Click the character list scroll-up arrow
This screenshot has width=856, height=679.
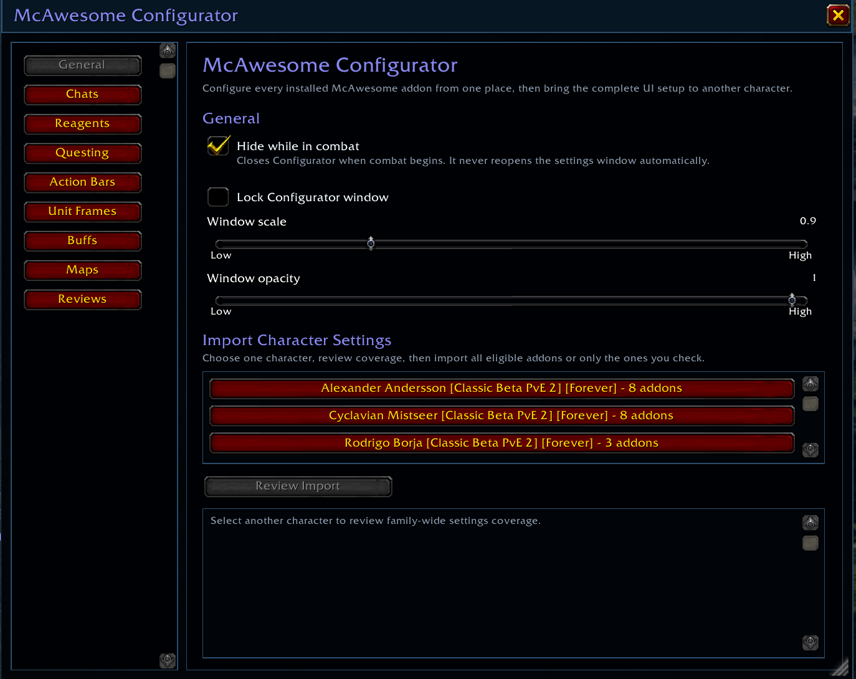click(x=811, y=384)
